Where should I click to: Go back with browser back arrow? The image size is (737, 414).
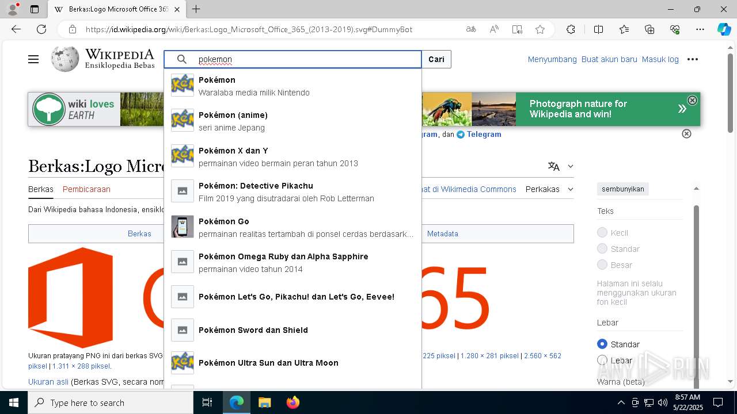(16, 29)
